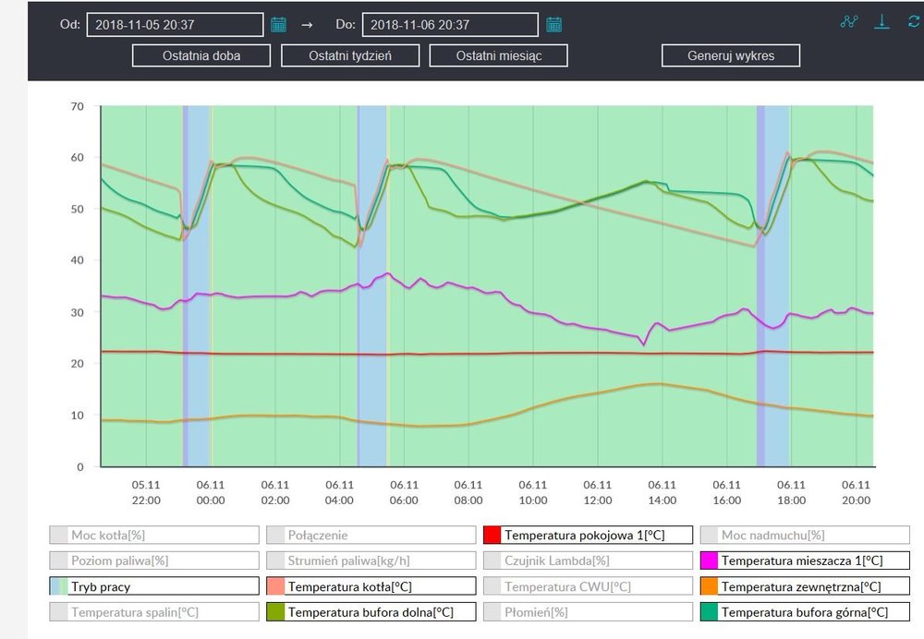The image size is (924, 639).
Task: Select the 'Ostatnia doba' range
Action: point(201,55)
